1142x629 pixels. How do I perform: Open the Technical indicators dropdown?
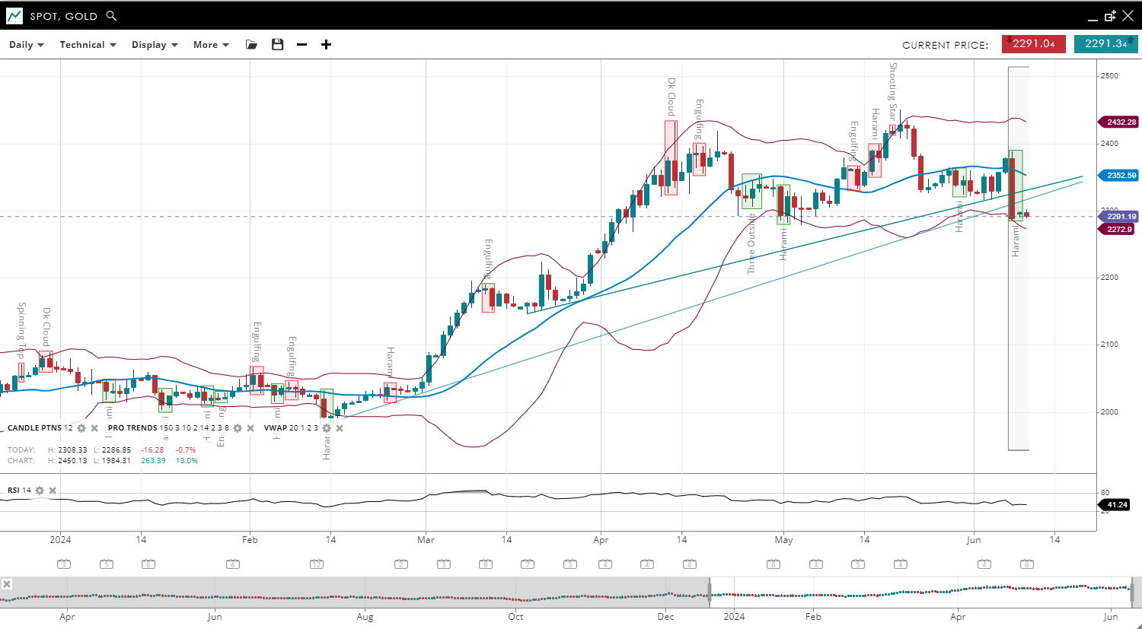coord(88,45)
